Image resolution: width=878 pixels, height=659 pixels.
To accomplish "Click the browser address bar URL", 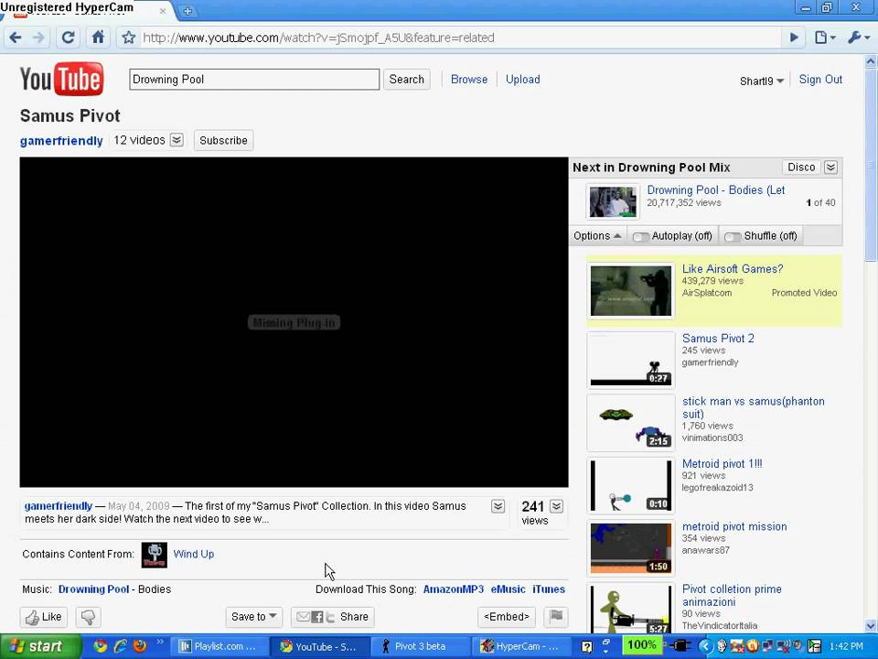I will (x=318, y=38).
